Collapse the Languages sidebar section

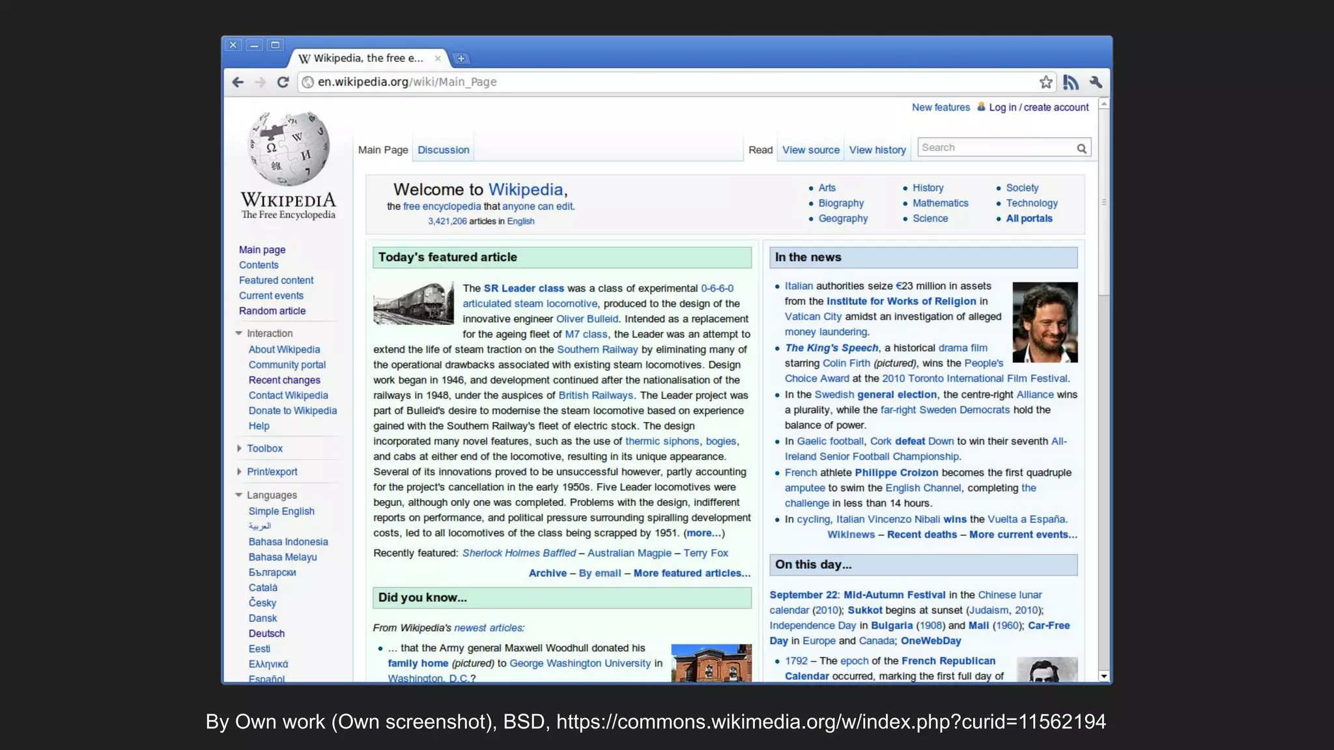[x=238, y=495]
